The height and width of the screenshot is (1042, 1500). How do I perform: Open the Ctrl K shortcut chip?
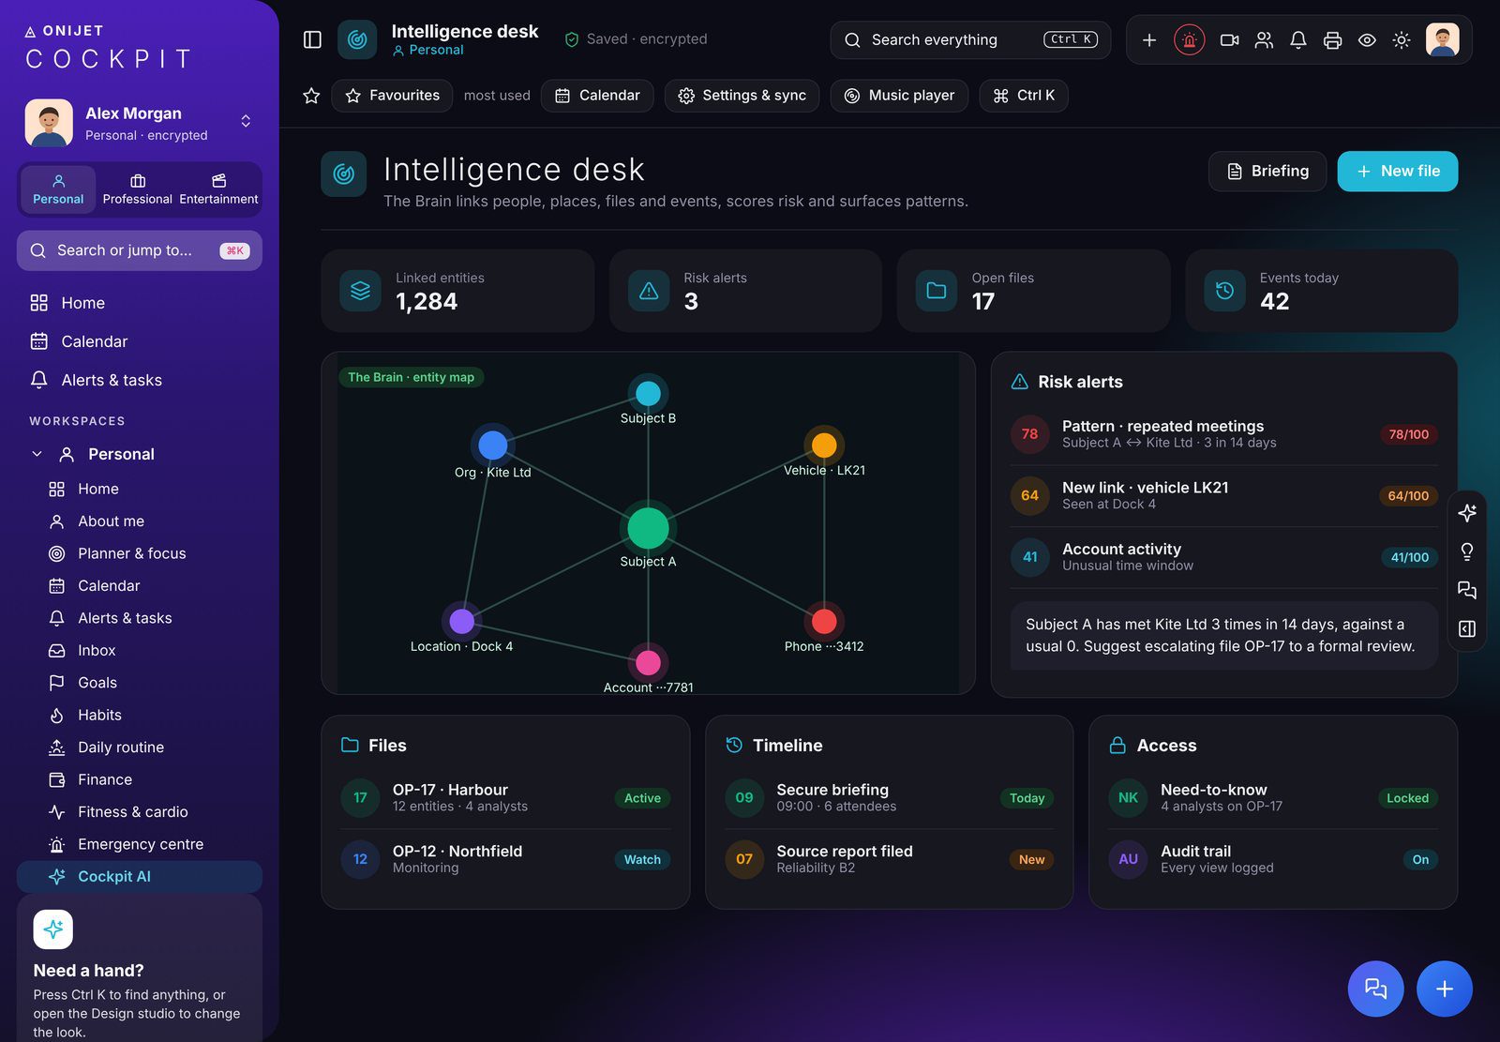coord(1024,96)
